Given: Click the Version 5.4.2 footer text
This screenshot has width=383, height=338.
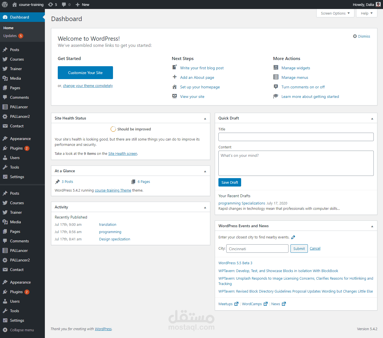Looking at the screenshot, I should 367,329.
